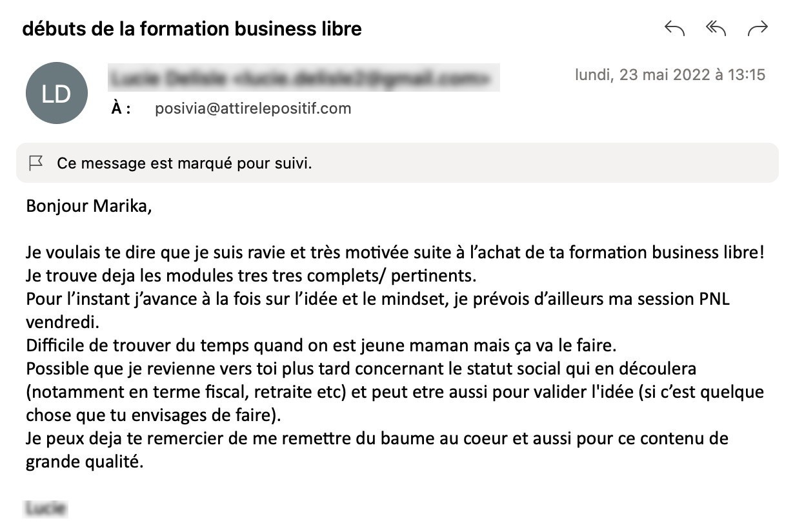Click the blurred signature at message bottom
The image size is (795, 525).
tap(46, 508)
